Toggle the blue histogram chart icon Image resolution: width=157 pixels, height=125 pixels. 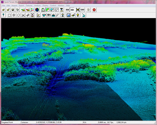68,15
